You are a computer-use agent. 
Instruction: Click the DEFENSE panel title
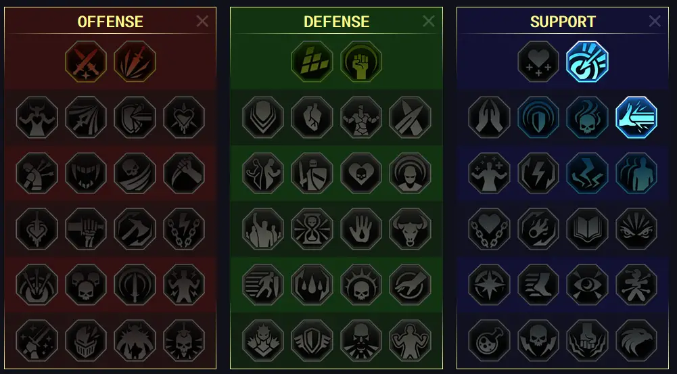point(336,22)
